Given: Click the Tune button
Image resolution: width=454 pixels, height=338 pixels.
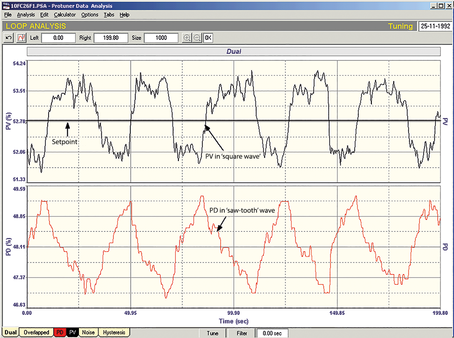Looking at the screenshot, I should click(212, 333).
